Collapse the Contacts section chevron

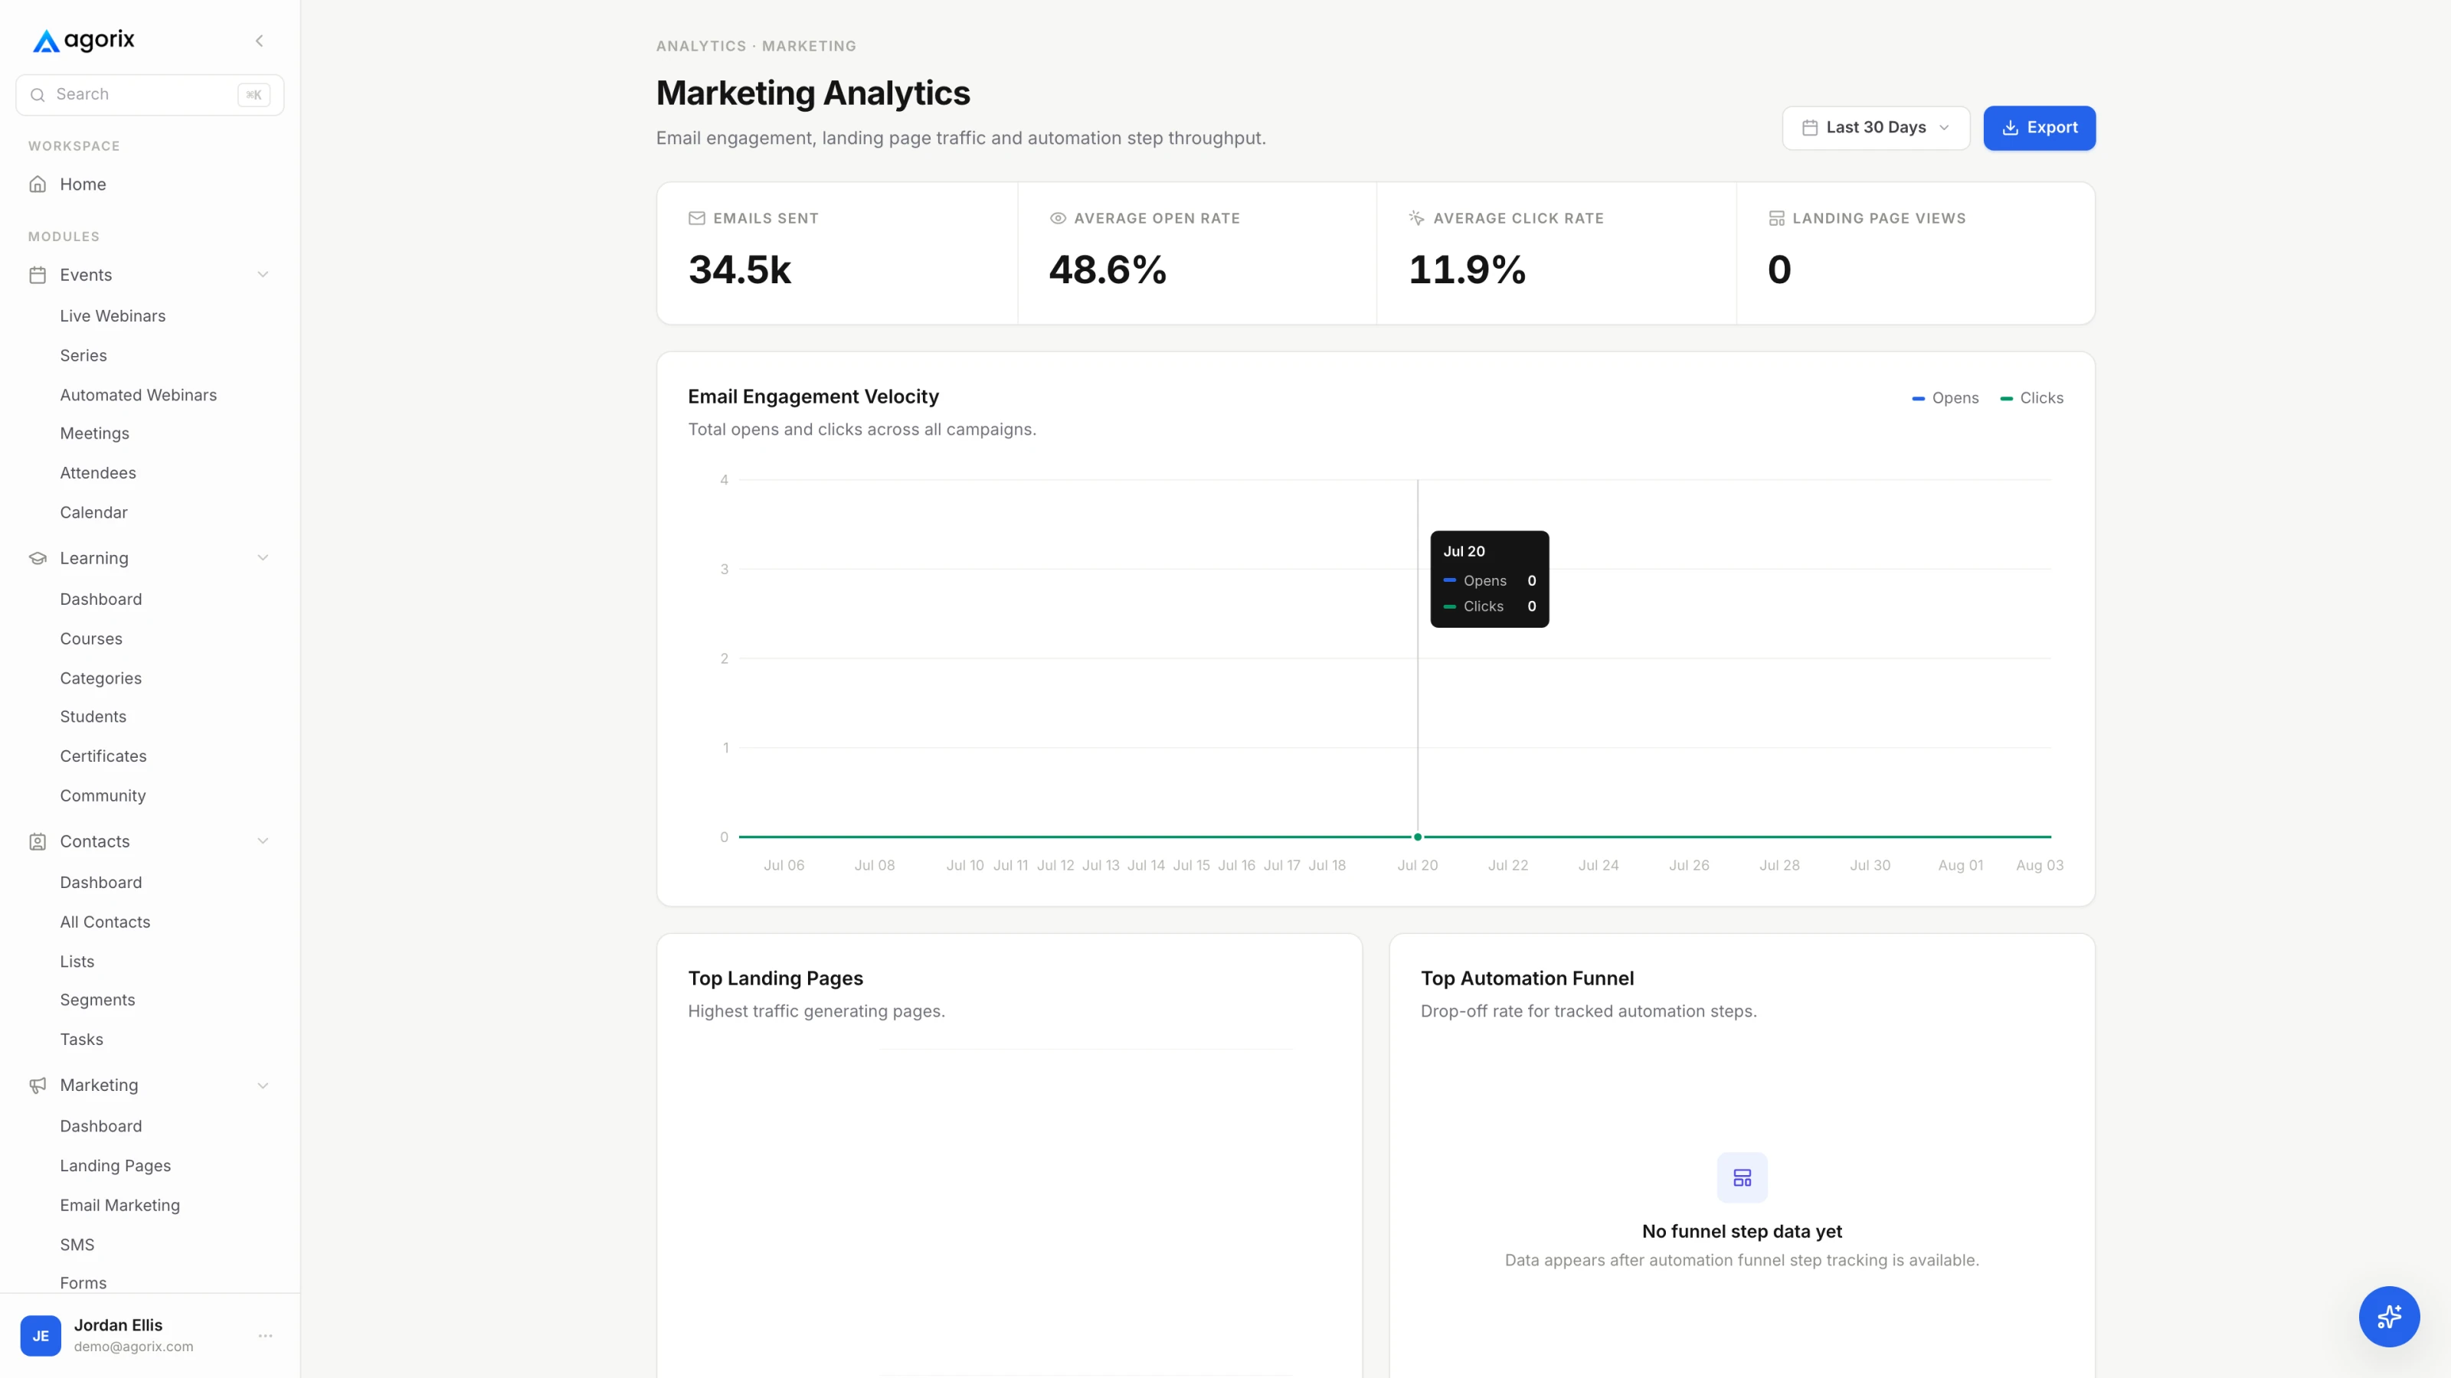coord(263,841)
